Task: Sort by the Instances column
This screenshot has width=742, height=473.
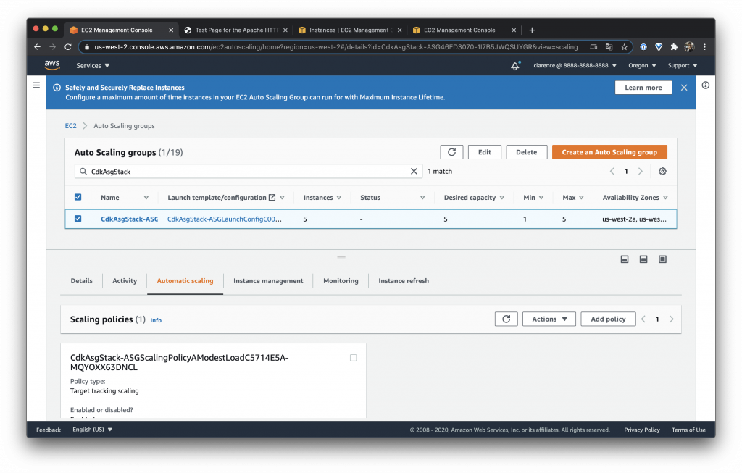Action: (x=339, y=197)
